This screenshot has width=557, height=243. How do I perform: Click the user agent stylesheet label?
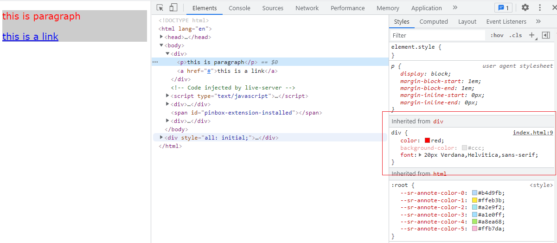click(x=518, y=66)
